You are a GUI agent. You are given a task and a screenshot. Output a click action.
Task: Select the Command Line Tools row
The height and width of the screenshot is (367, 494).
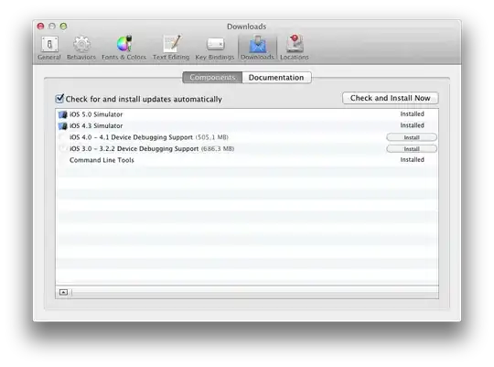click(x=247, y=160)
